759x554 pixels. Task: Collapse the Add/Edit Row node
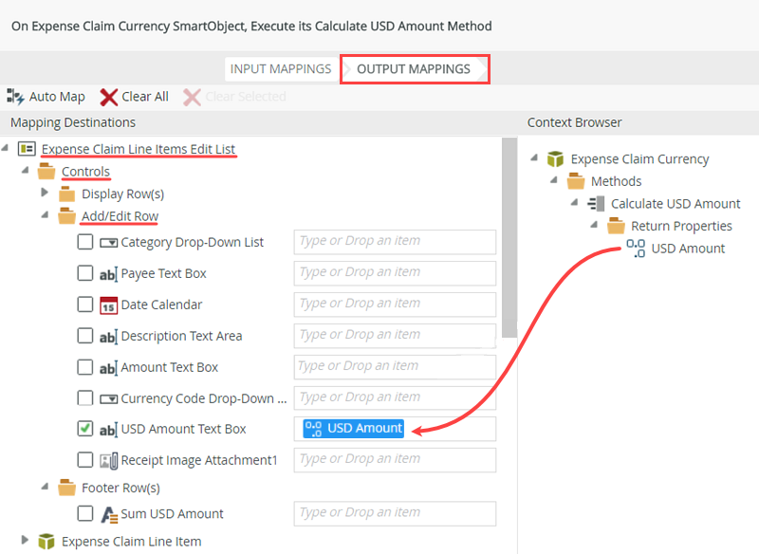click(45, 213)
